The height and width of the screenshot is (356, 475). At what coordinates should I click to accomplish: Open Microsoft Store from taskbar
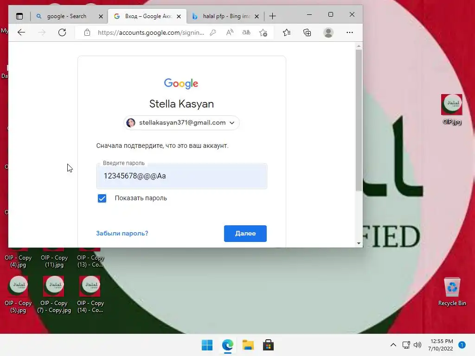point(268,345)
